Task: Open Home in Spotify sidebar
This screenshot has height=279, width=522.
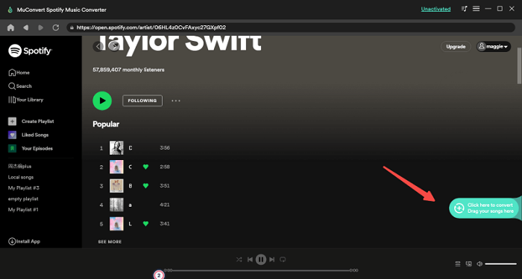Action: pos(19,72)
